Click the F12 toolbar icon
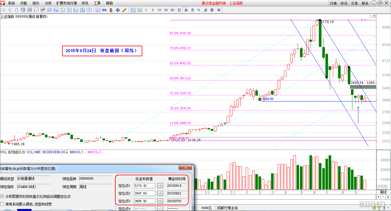391x211 pixels. (x=76, y=10)
